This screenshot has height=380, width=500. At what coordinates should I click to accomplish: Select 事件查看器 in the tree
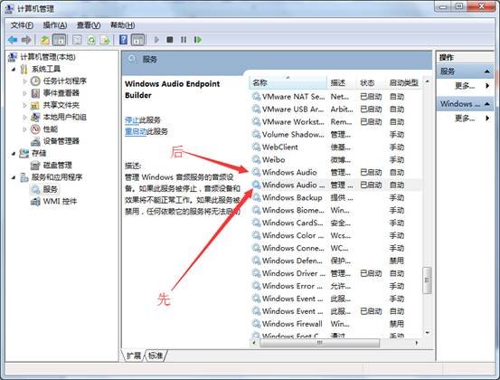[x=61, y=93]
